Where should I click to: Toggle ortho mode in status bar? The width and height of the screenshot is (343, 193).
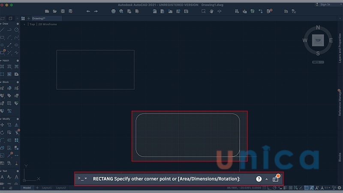[x=270, y=188]
